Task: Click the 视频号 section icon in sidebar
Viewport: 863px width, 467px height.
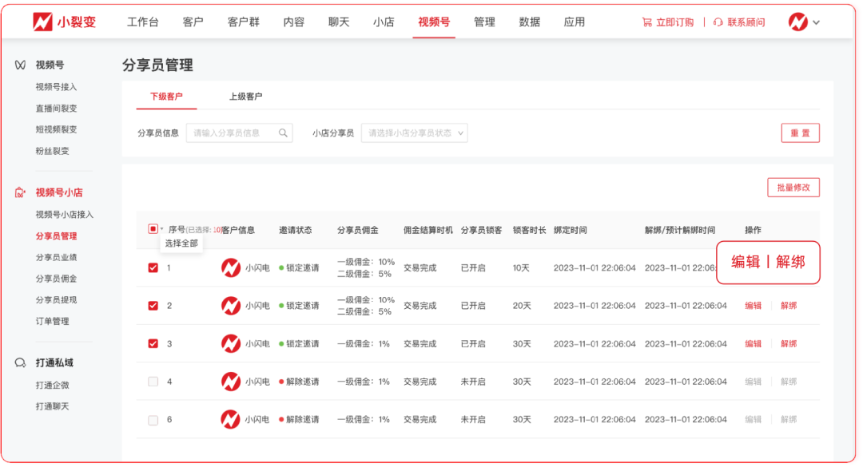Action: click(19, 65)
